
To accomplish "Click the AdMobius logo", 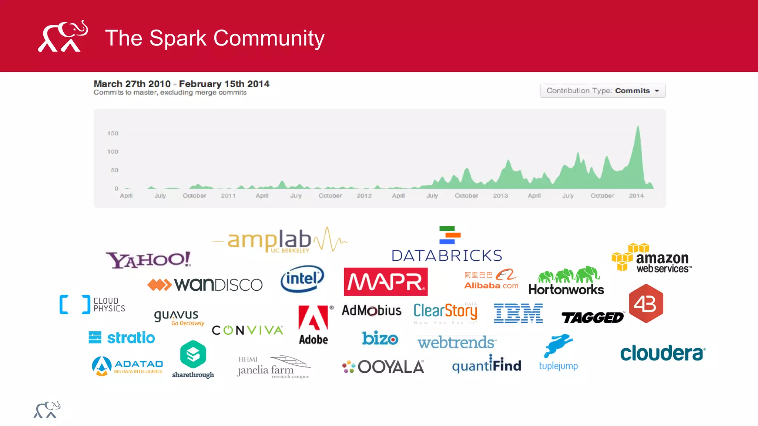I will click(x=371, y=310).
